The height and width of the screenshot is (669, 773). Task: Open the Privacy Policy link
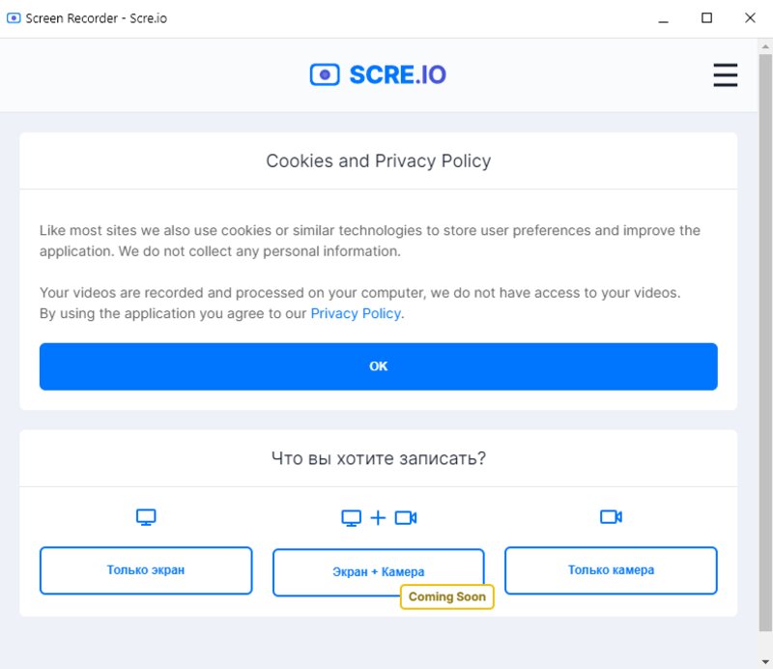354,313
